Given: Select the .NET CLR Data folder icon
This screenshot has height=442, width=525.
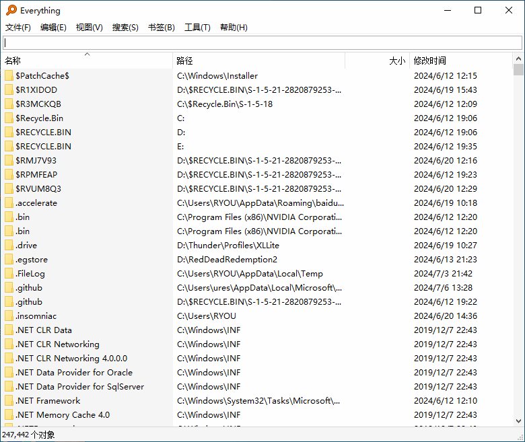Looking at the screenshot, I should (x=9, y=330).
